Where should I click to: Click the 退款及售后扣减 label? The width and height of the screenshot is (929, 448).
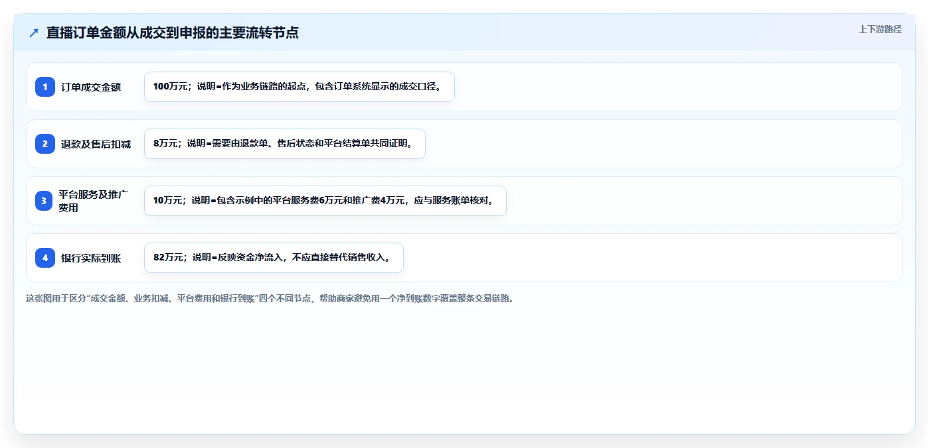coord(96,144)
